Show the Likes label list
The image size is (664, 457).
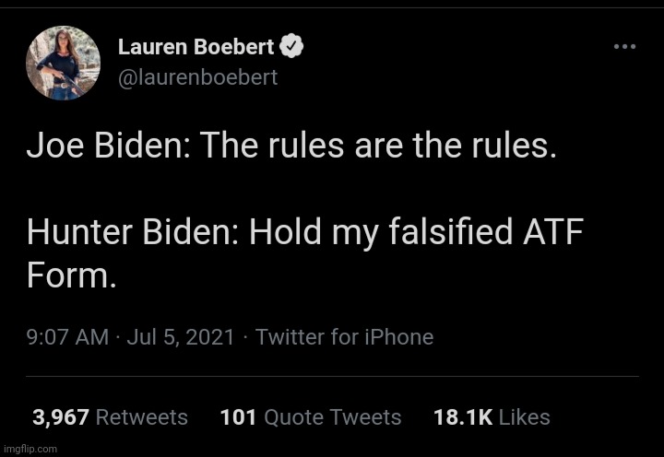click(524, 417)
